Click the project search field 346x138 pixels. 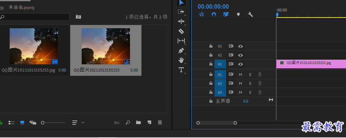coord(35,17)
